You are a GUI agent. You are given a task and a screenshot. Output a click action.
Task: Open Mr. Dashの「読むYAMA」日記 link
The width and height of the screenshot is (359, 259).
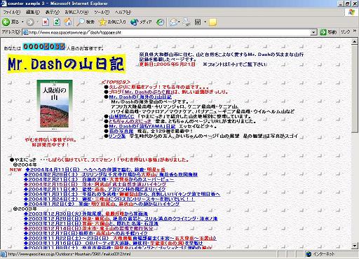click(x=142, y=126)
